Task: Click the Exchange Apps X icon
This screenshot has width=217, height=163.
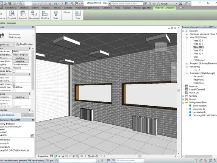Action: 181,4
